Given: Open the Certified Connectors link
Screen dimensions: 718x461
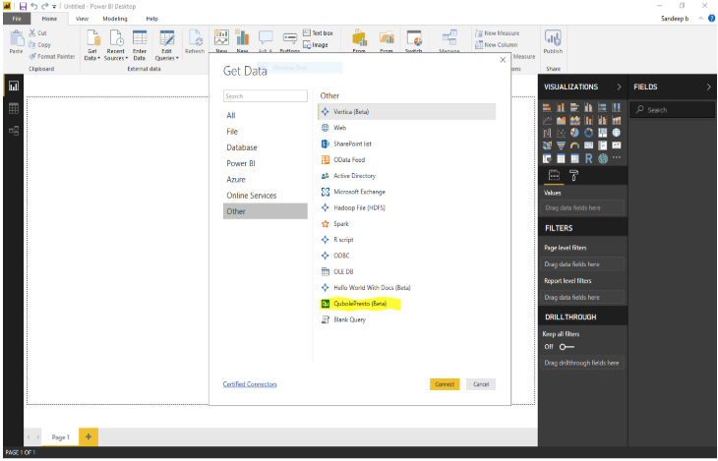Looking at the screenshot, I should tap(250, 384).
